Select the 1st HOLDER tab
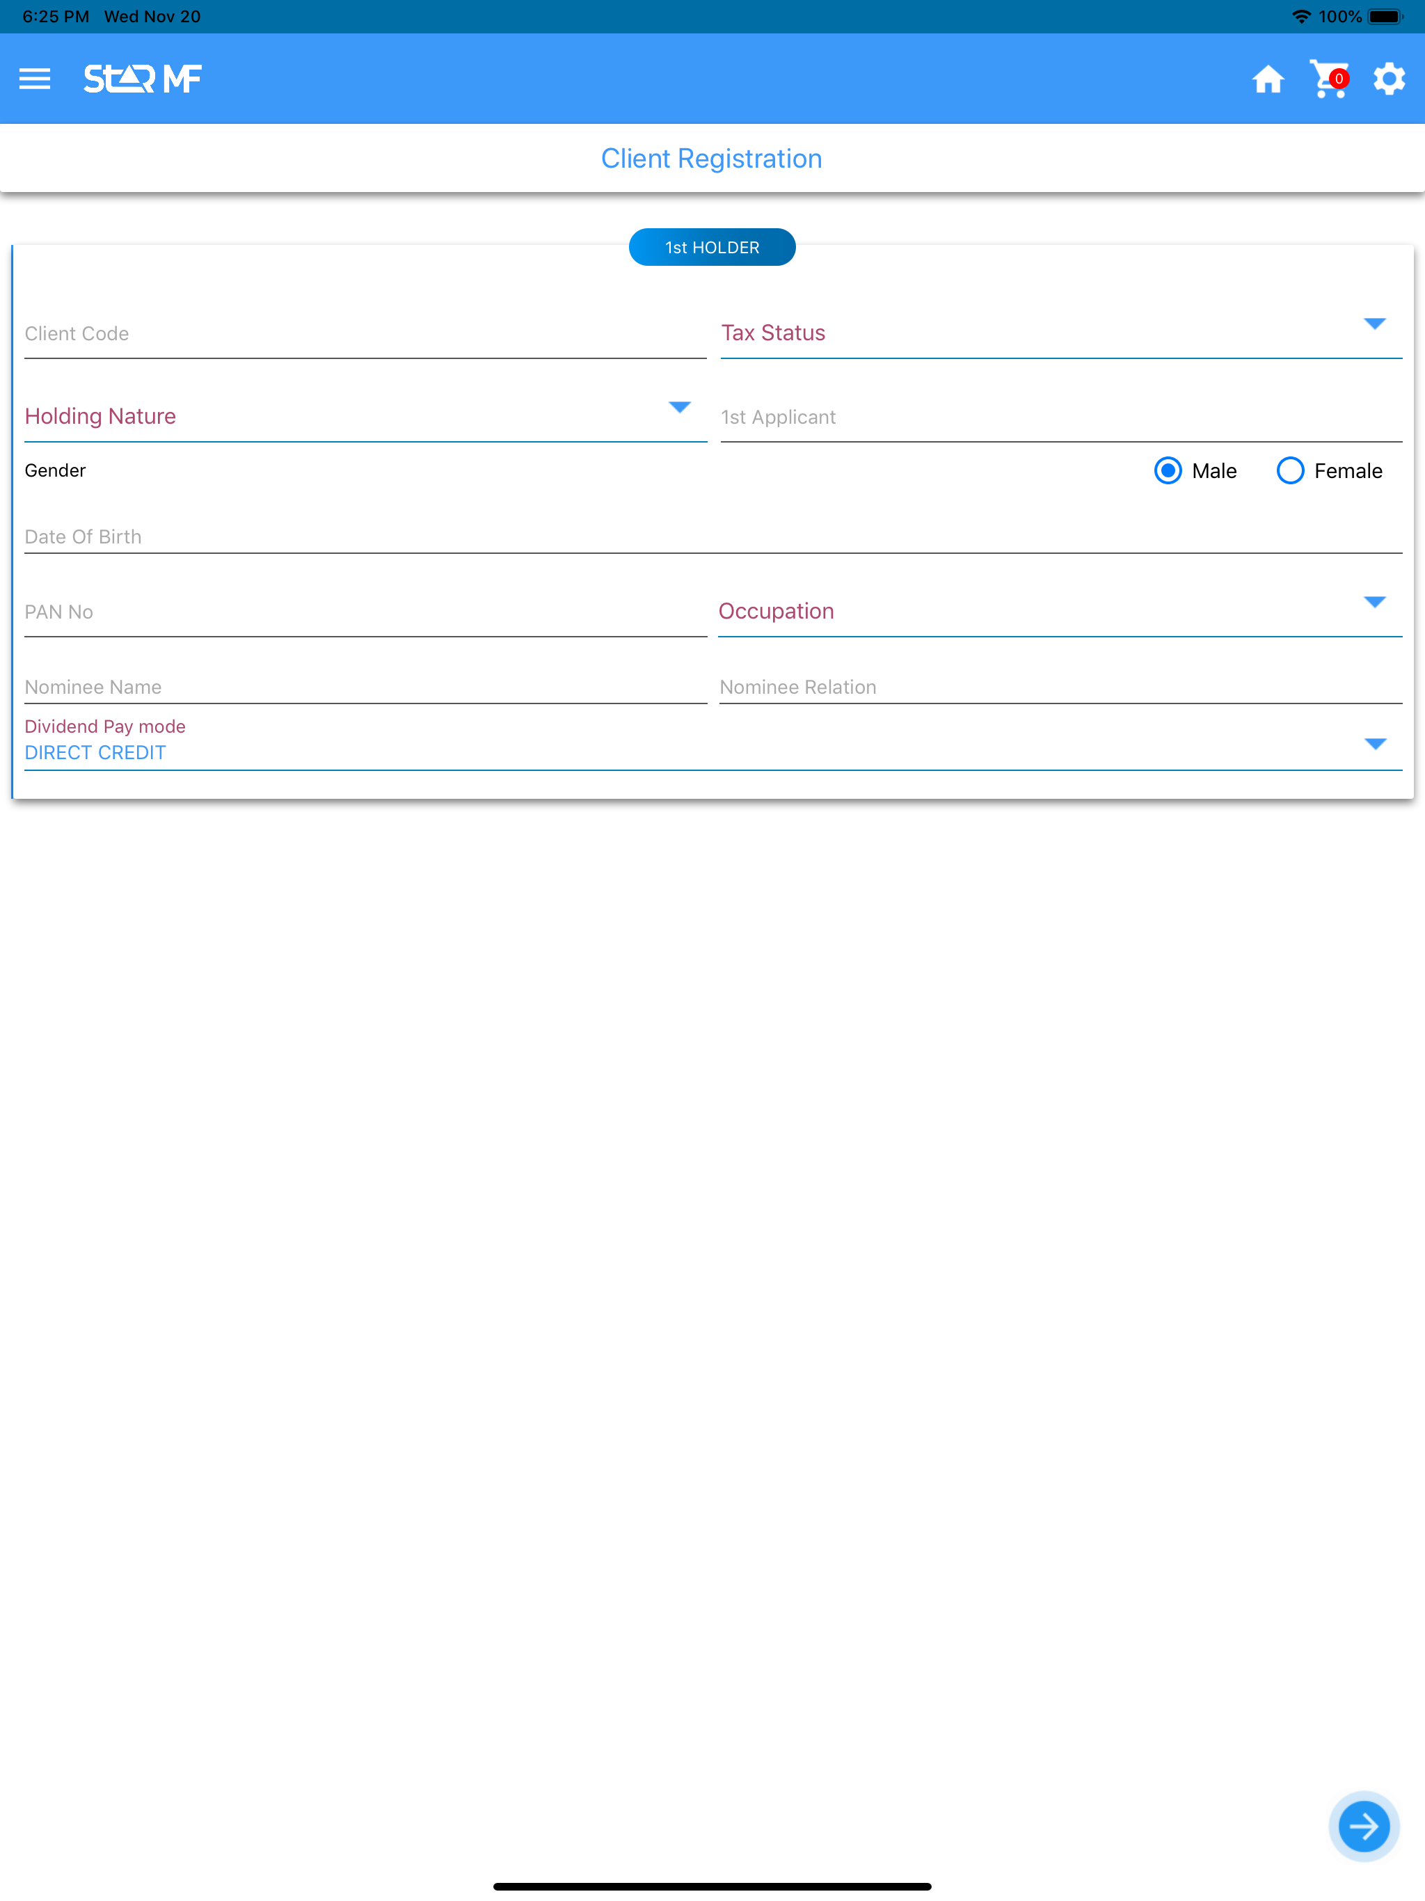Image resolution: width=1425 pixels, height=1901 pixels. pos(712,248)
